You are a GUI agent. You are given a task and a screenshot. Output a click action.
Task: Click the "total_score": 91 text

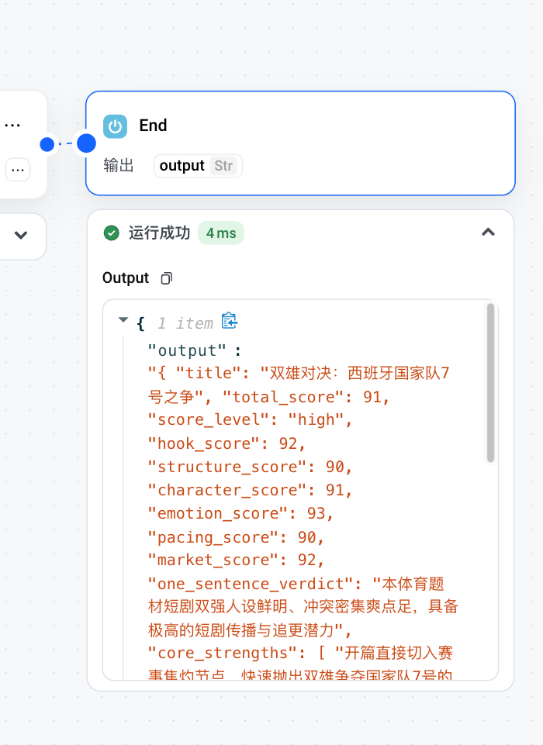(x=306, y=397)
